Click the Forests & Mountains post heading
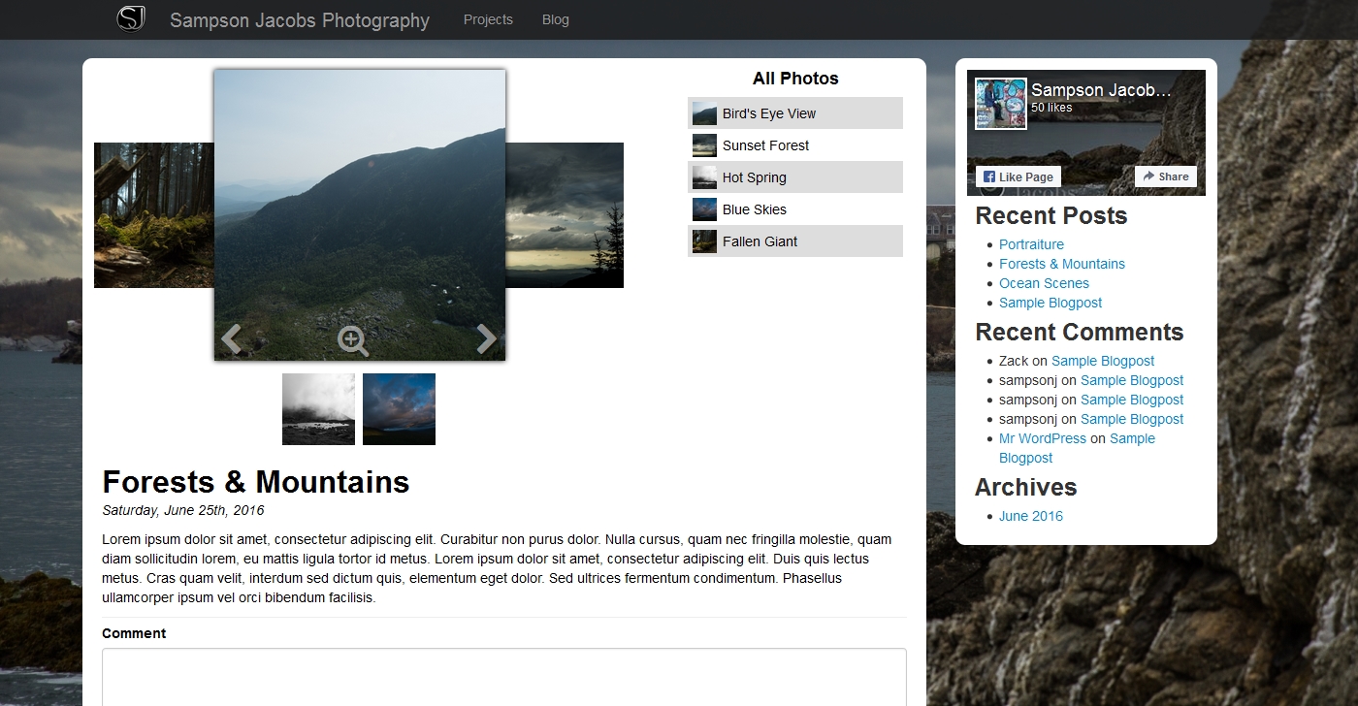This screenshot has height=706, width=1358. tap(256, 482)
